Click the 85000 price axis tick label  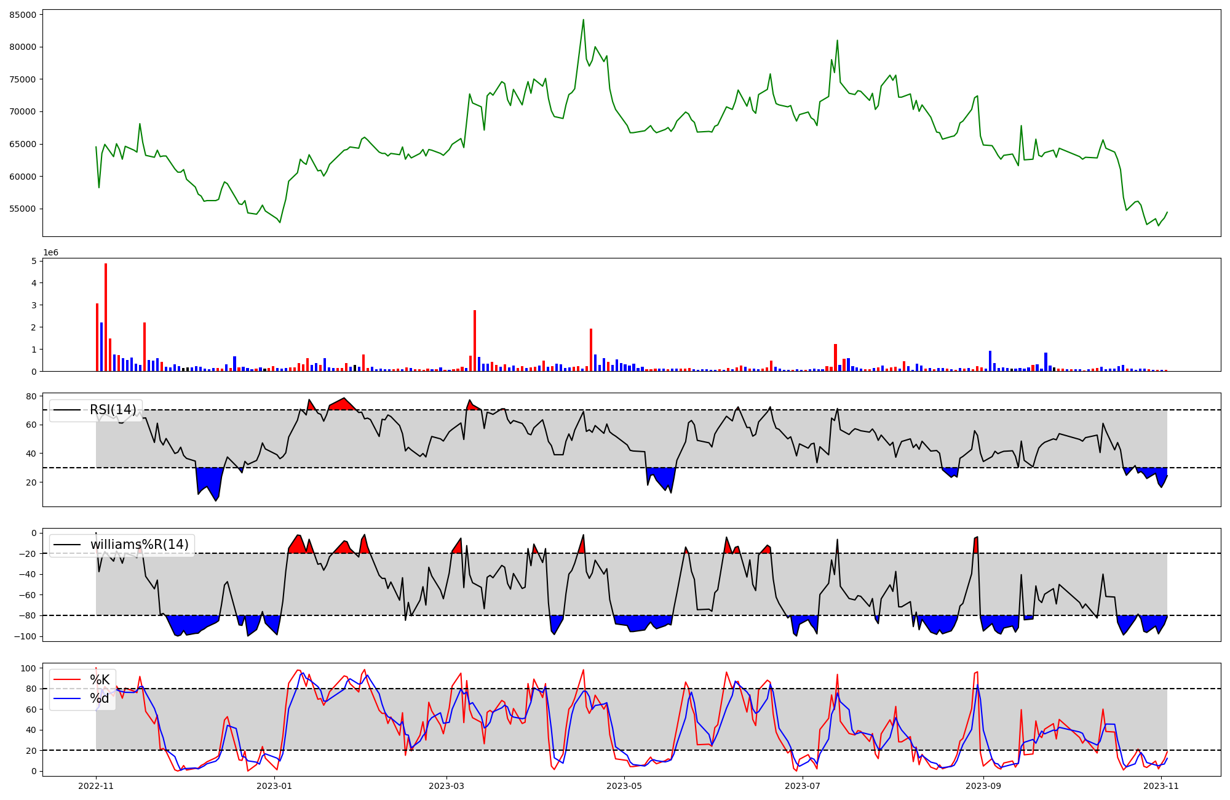click(x=23, y=14)
